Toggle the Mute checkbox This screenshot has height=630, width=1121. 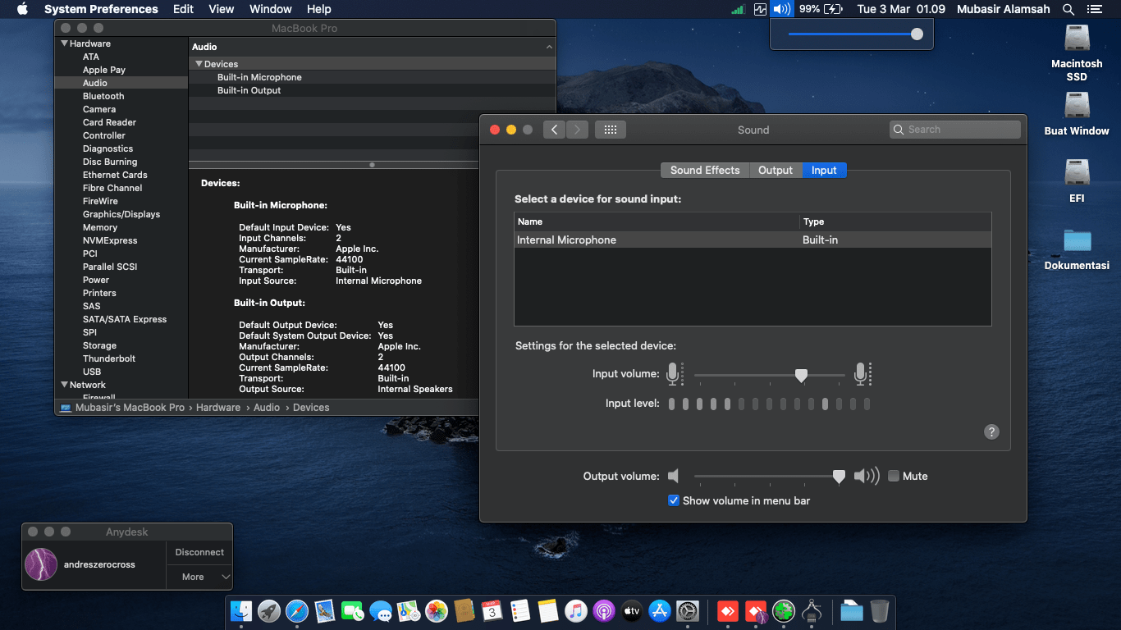894,476
